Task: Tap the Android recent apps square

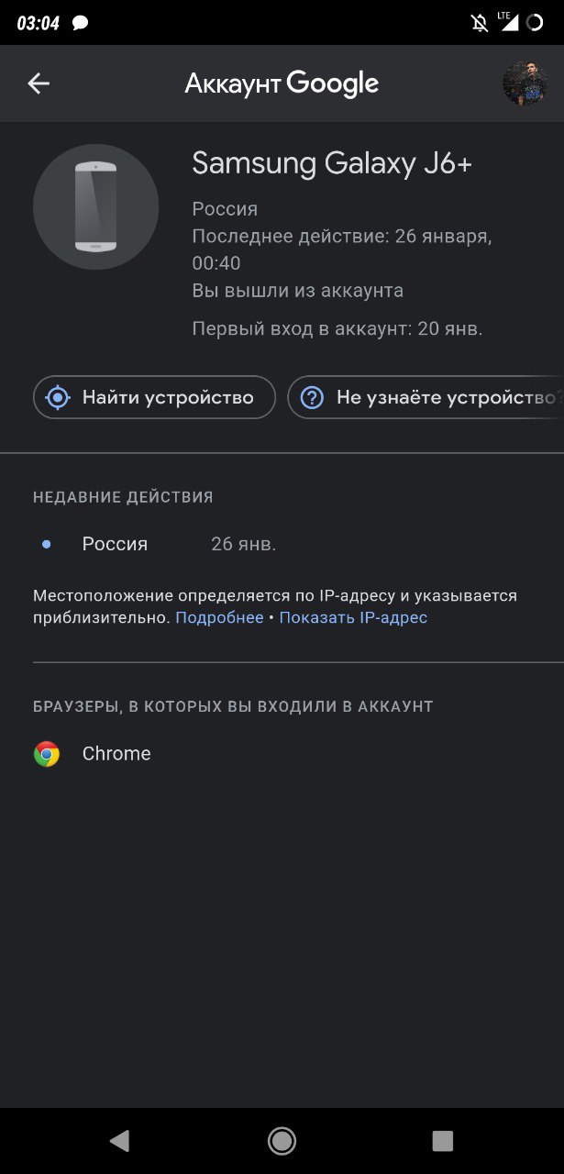Action: tap(443, 1140)
